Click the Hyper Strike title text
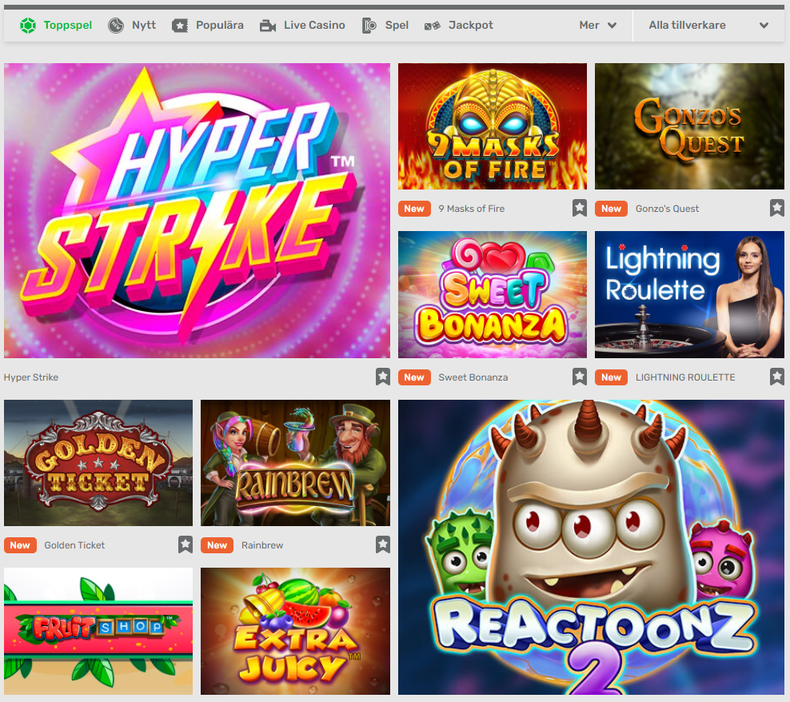790x702 pixels. pyautogui.click(x=31, y=377)
